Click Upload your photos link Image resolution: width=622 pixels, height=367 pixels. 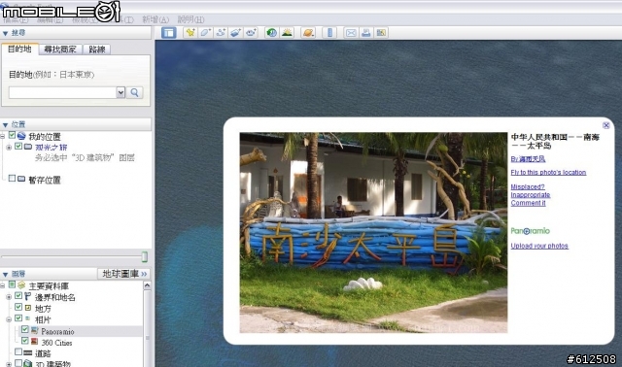point(539,246)
